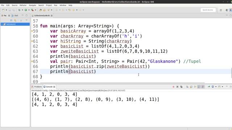This screenshot has width=232, height=130.
Task: Toggle Link with Editor in Package Explorer
Action: (15, 20)
